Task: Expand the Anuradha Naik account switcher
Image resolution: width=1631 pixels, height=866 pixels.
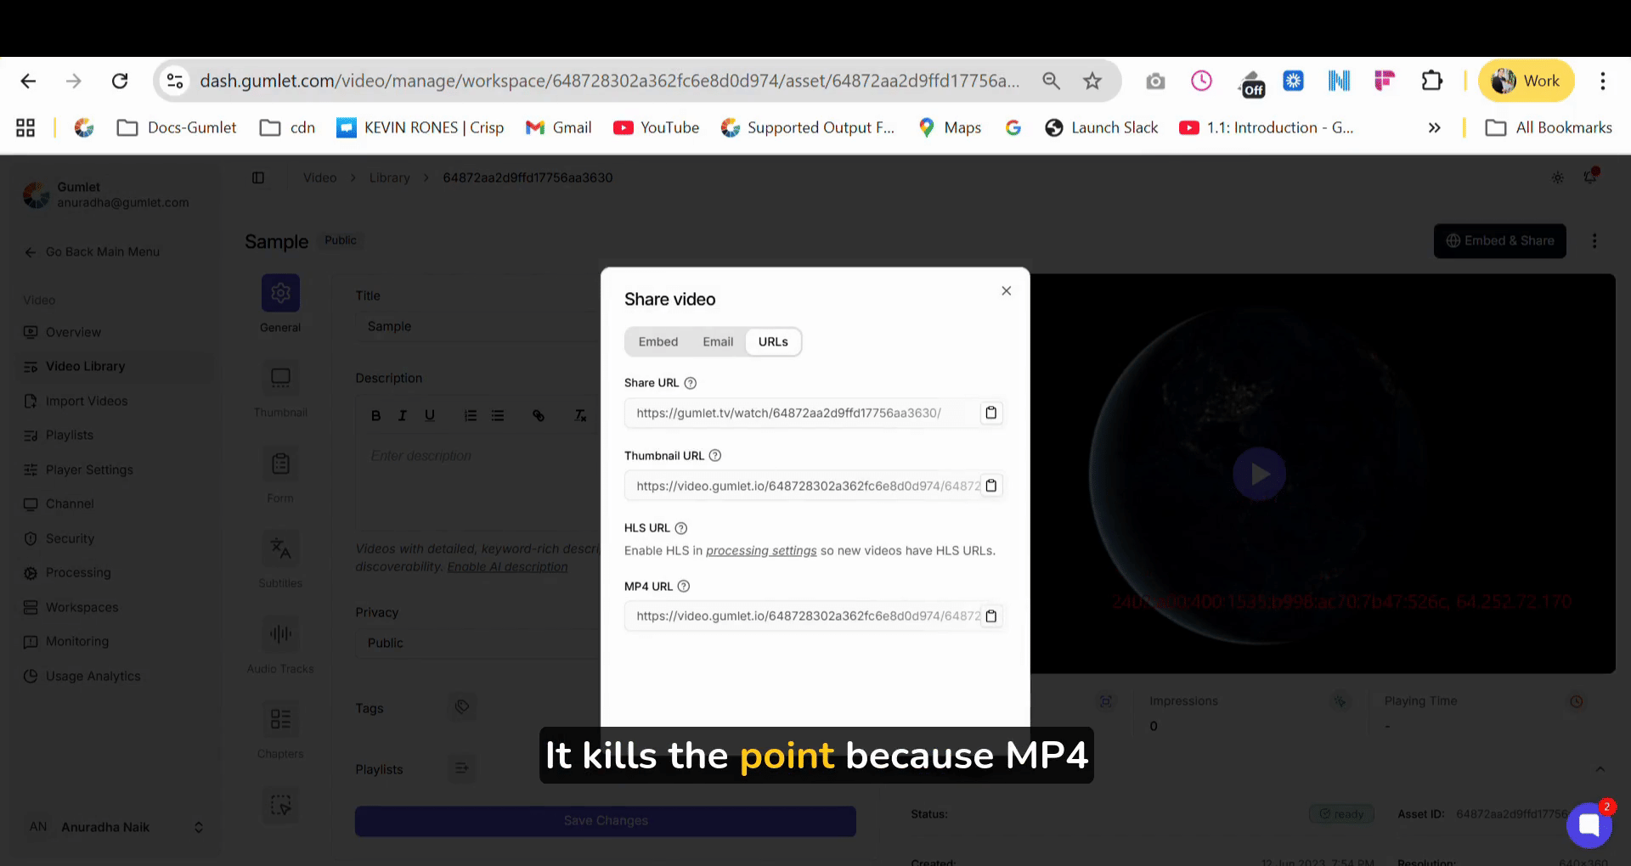Action: click(198, 827)
